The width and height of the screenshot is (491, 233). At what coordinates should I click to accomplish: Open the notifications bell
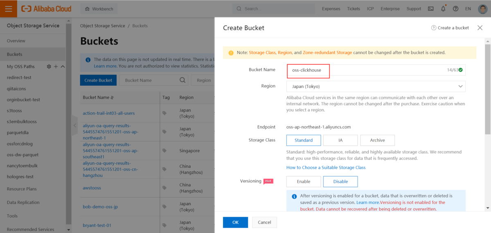point(443,9)
